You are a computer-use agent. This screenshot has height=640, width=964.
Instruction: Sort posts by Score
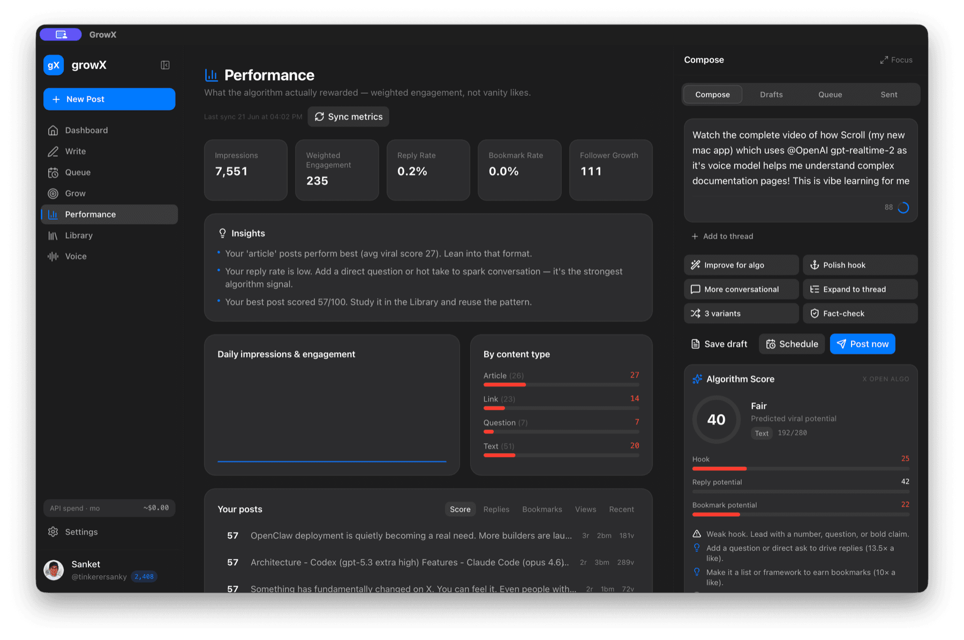tap(460, 509)
